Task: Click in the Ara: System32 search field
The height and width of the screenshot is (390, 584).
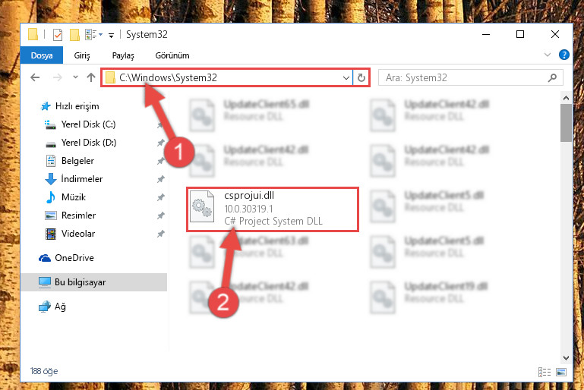Action: (463, 78)
